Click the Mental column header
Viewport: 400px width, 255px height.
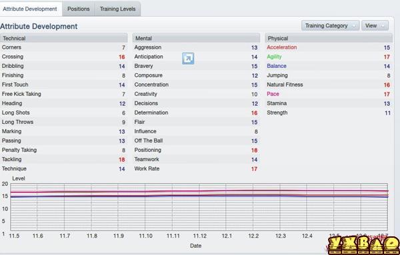point(196,38)
